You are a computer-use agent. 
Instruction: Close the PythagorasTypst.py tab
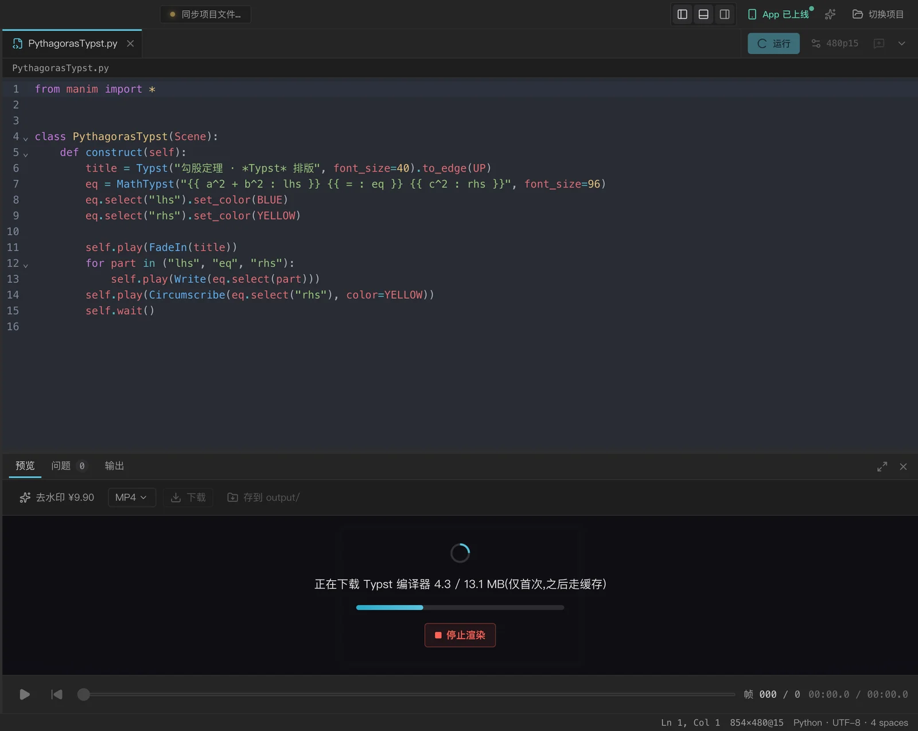(130, 44)
